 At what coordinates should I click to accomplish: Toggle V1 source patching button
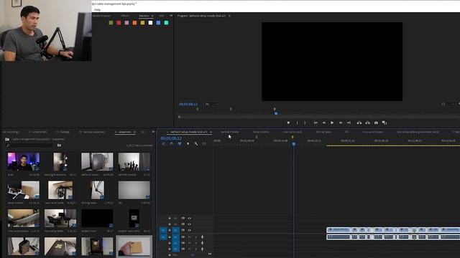point(163,231)
